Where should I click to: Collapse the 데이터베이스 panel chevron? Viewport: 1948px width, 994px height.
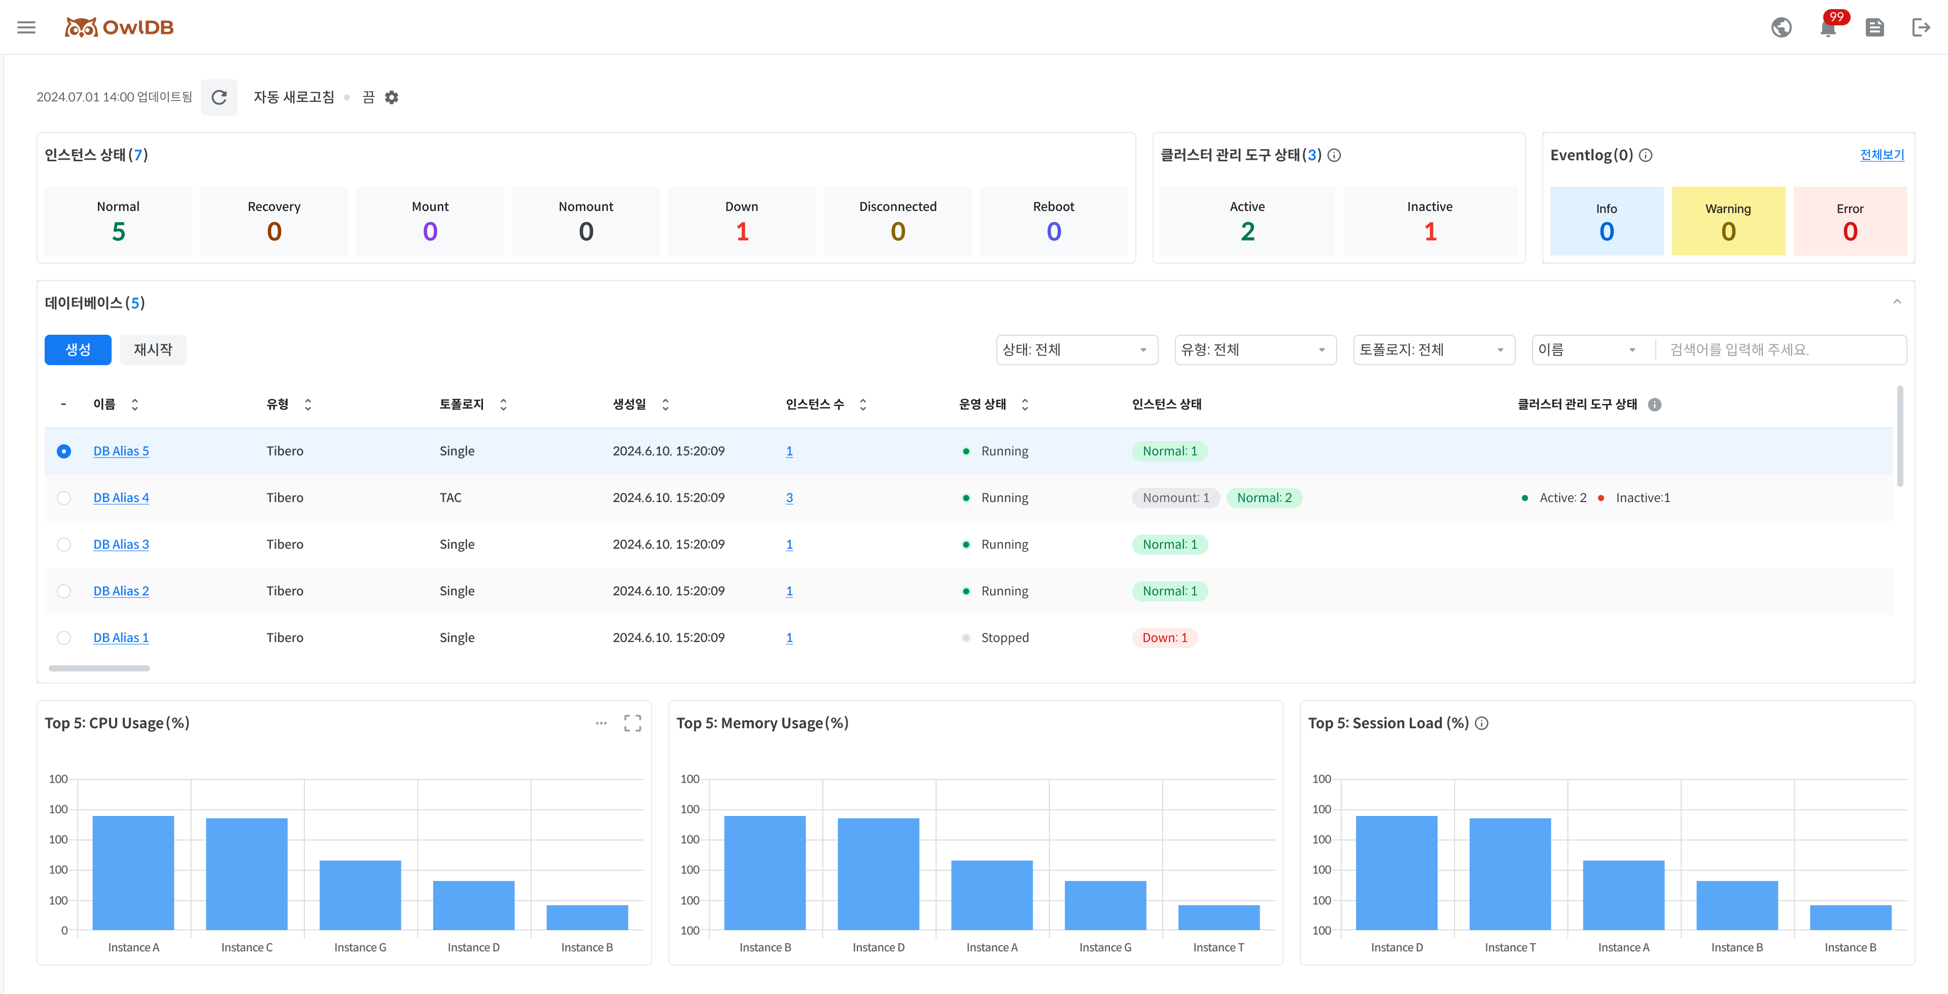[1897, 302]
